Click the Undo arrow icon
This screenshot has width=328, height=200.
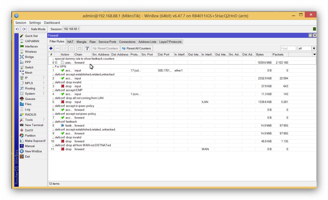[17, 29]
